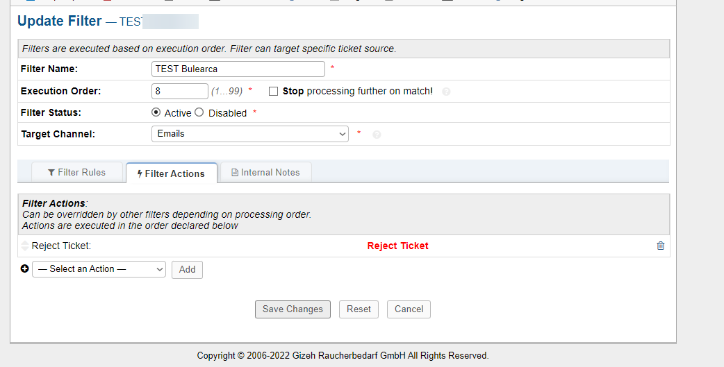The height and width of the screenshot is (367, 724).
Task: Click the help icon beside Target Channel
Action: coord(377,135)
